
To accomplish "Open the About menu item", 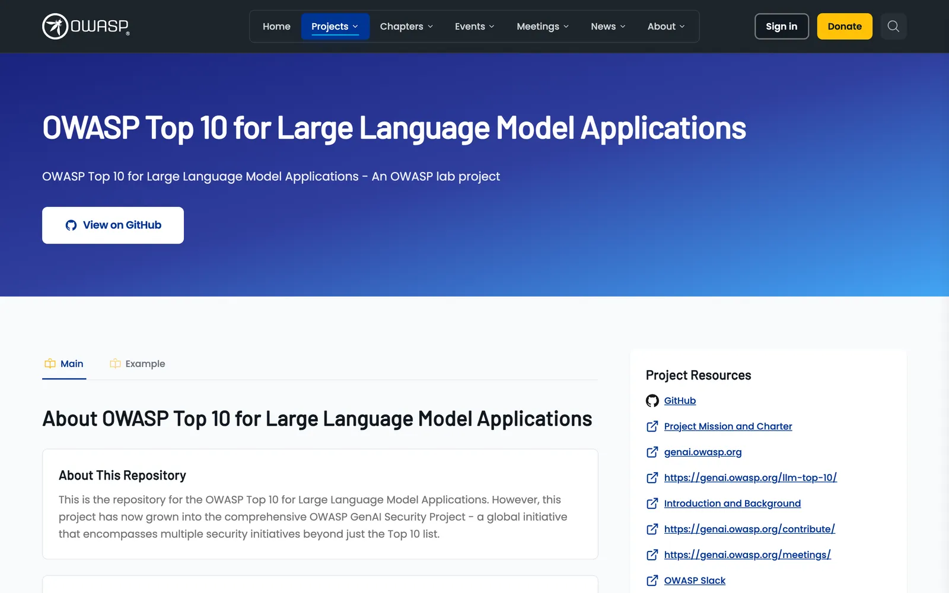I will click(x=666, y=27).
